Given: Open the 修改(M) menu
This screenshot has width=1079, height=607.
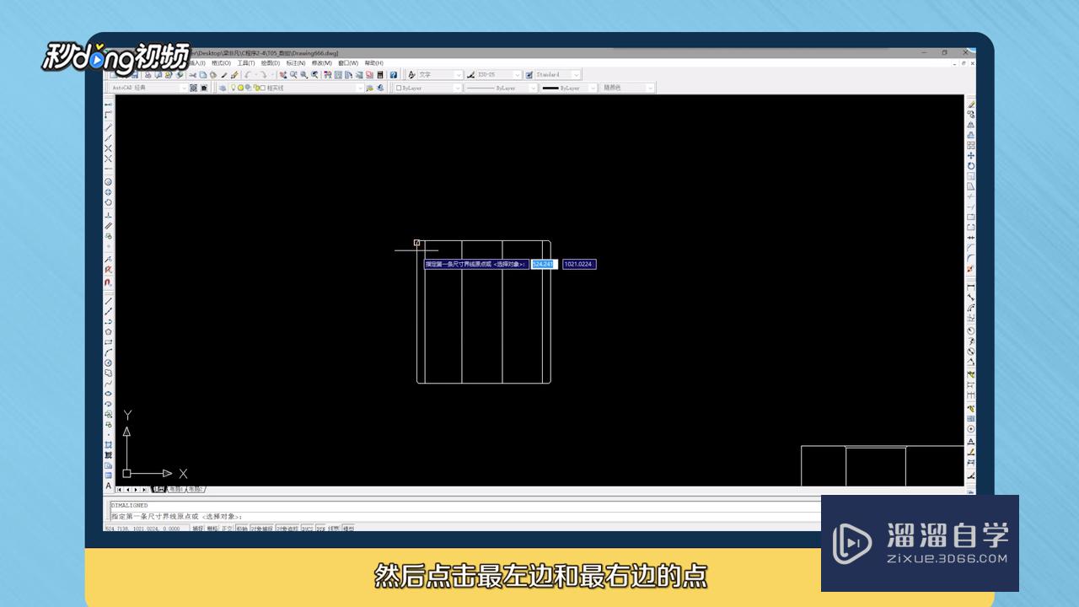Looking at the screenshot, I should (321, 62).
